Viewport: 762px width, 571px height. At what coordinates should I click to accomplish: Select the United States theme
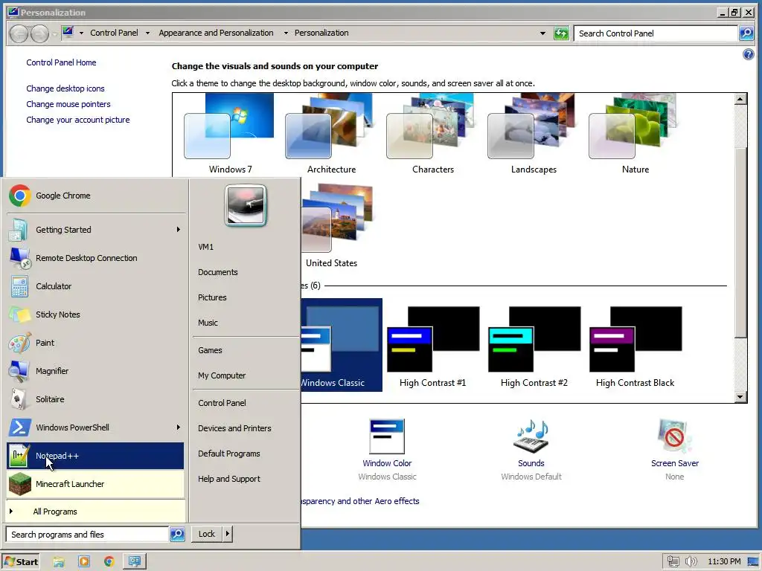[337, 226]
